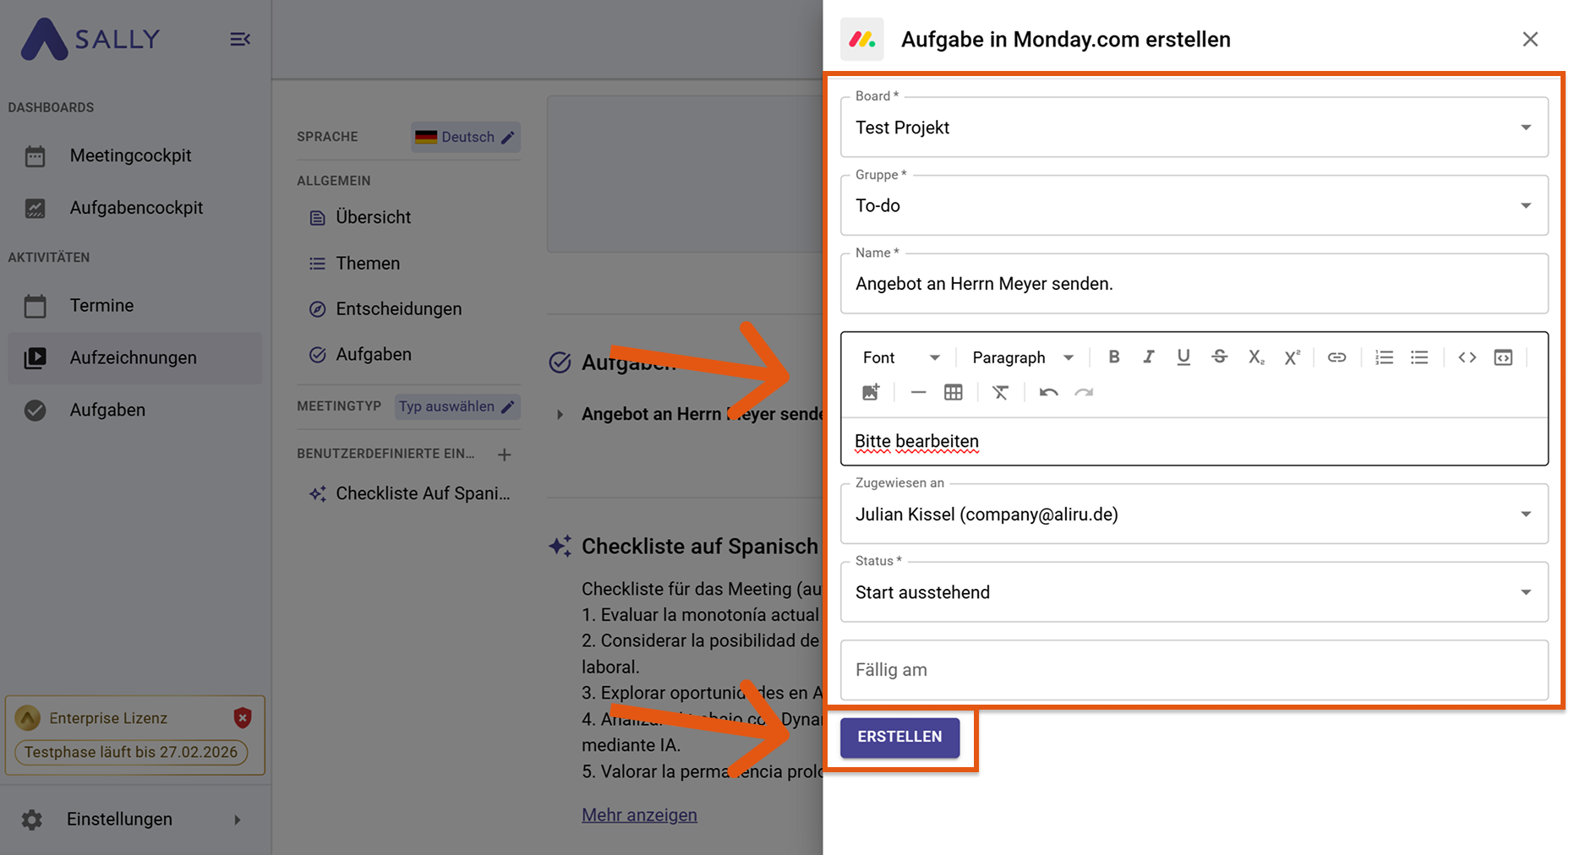Toggle bold formatting in editor toolbar
This screenshot has height=855, width=1569.
click(x=1113, y=357)
